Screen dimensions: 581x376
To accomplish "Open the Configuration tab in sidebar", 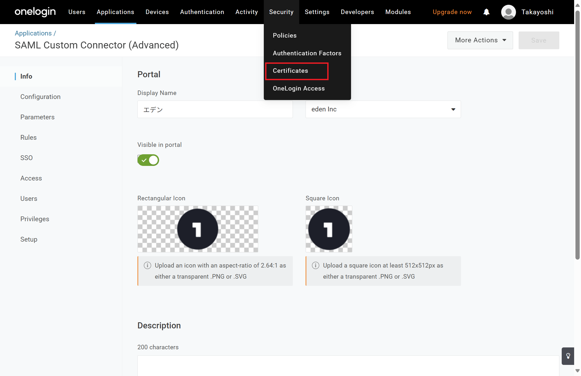I will point(40,97).
